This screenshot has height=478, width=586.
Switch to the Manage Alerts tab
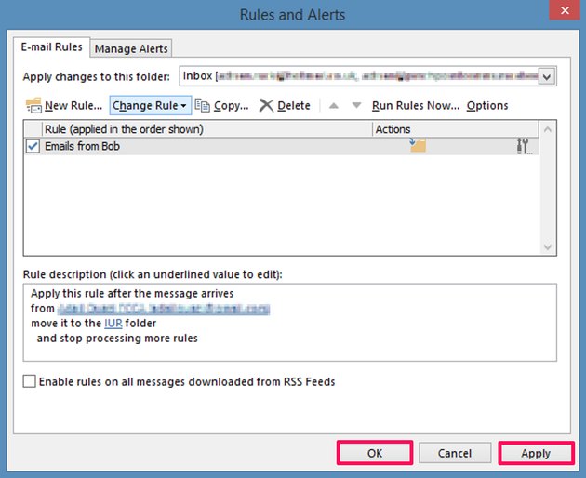tap(131, 48)
